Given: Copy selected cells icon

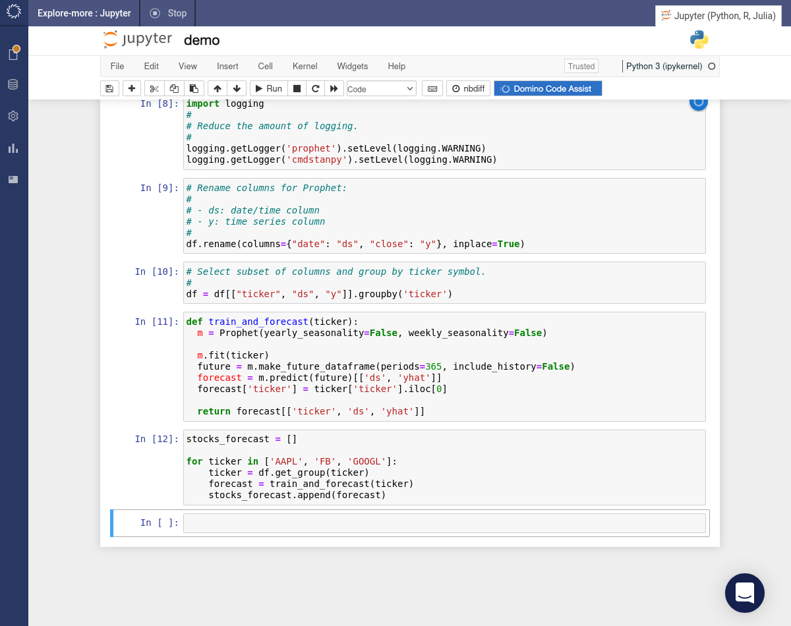Looking at the screenshot, I should point(174,88).
